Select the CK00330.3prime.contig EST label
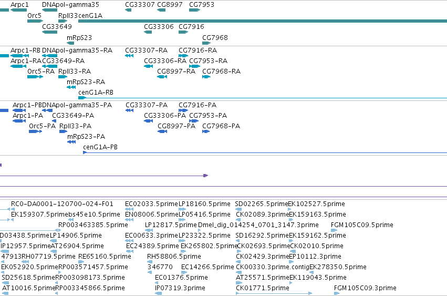447x296 pixels. point(273,267)
